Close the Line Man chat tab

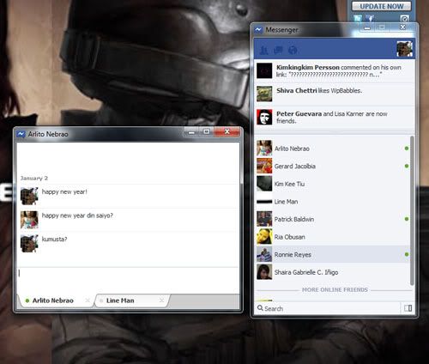pyautogui.click(x=161, y=300)
